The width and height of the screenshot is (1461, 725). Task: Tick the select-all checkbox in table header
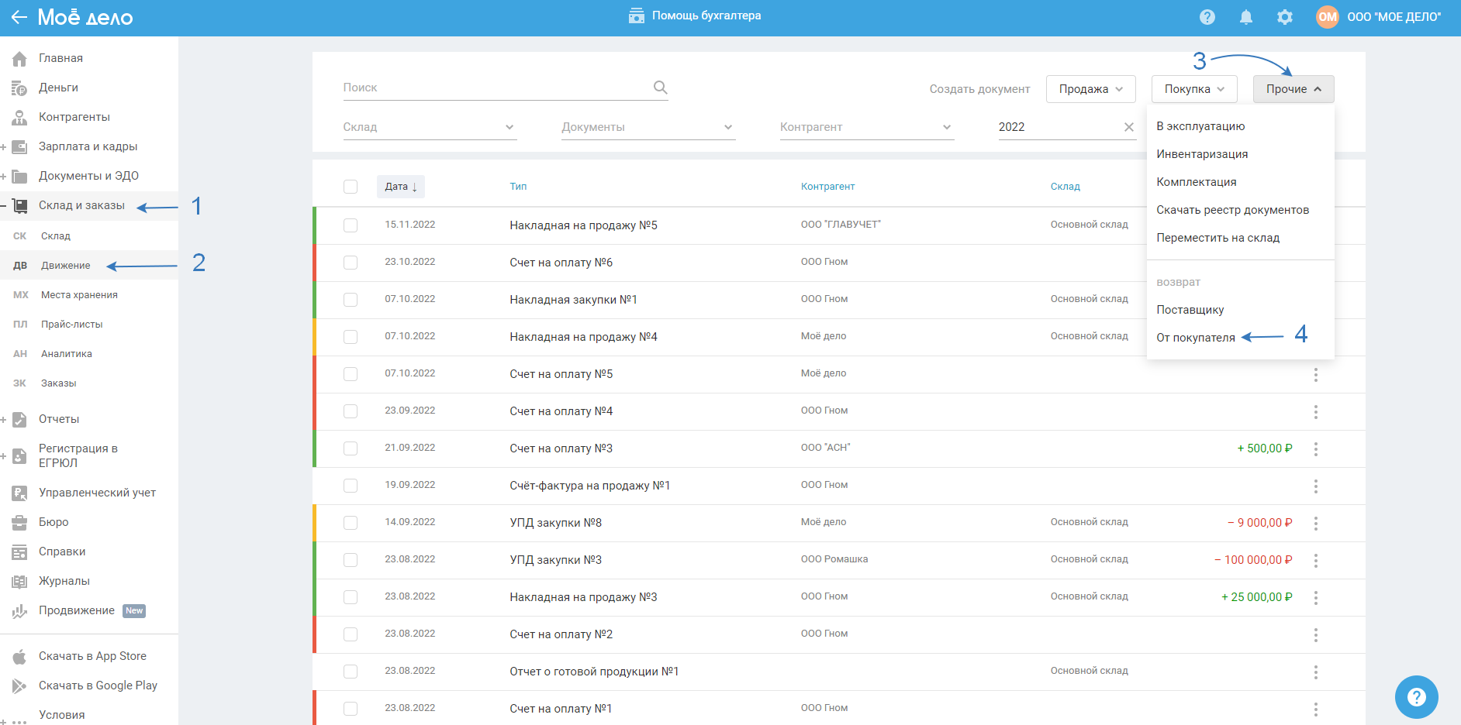(351, 187)
